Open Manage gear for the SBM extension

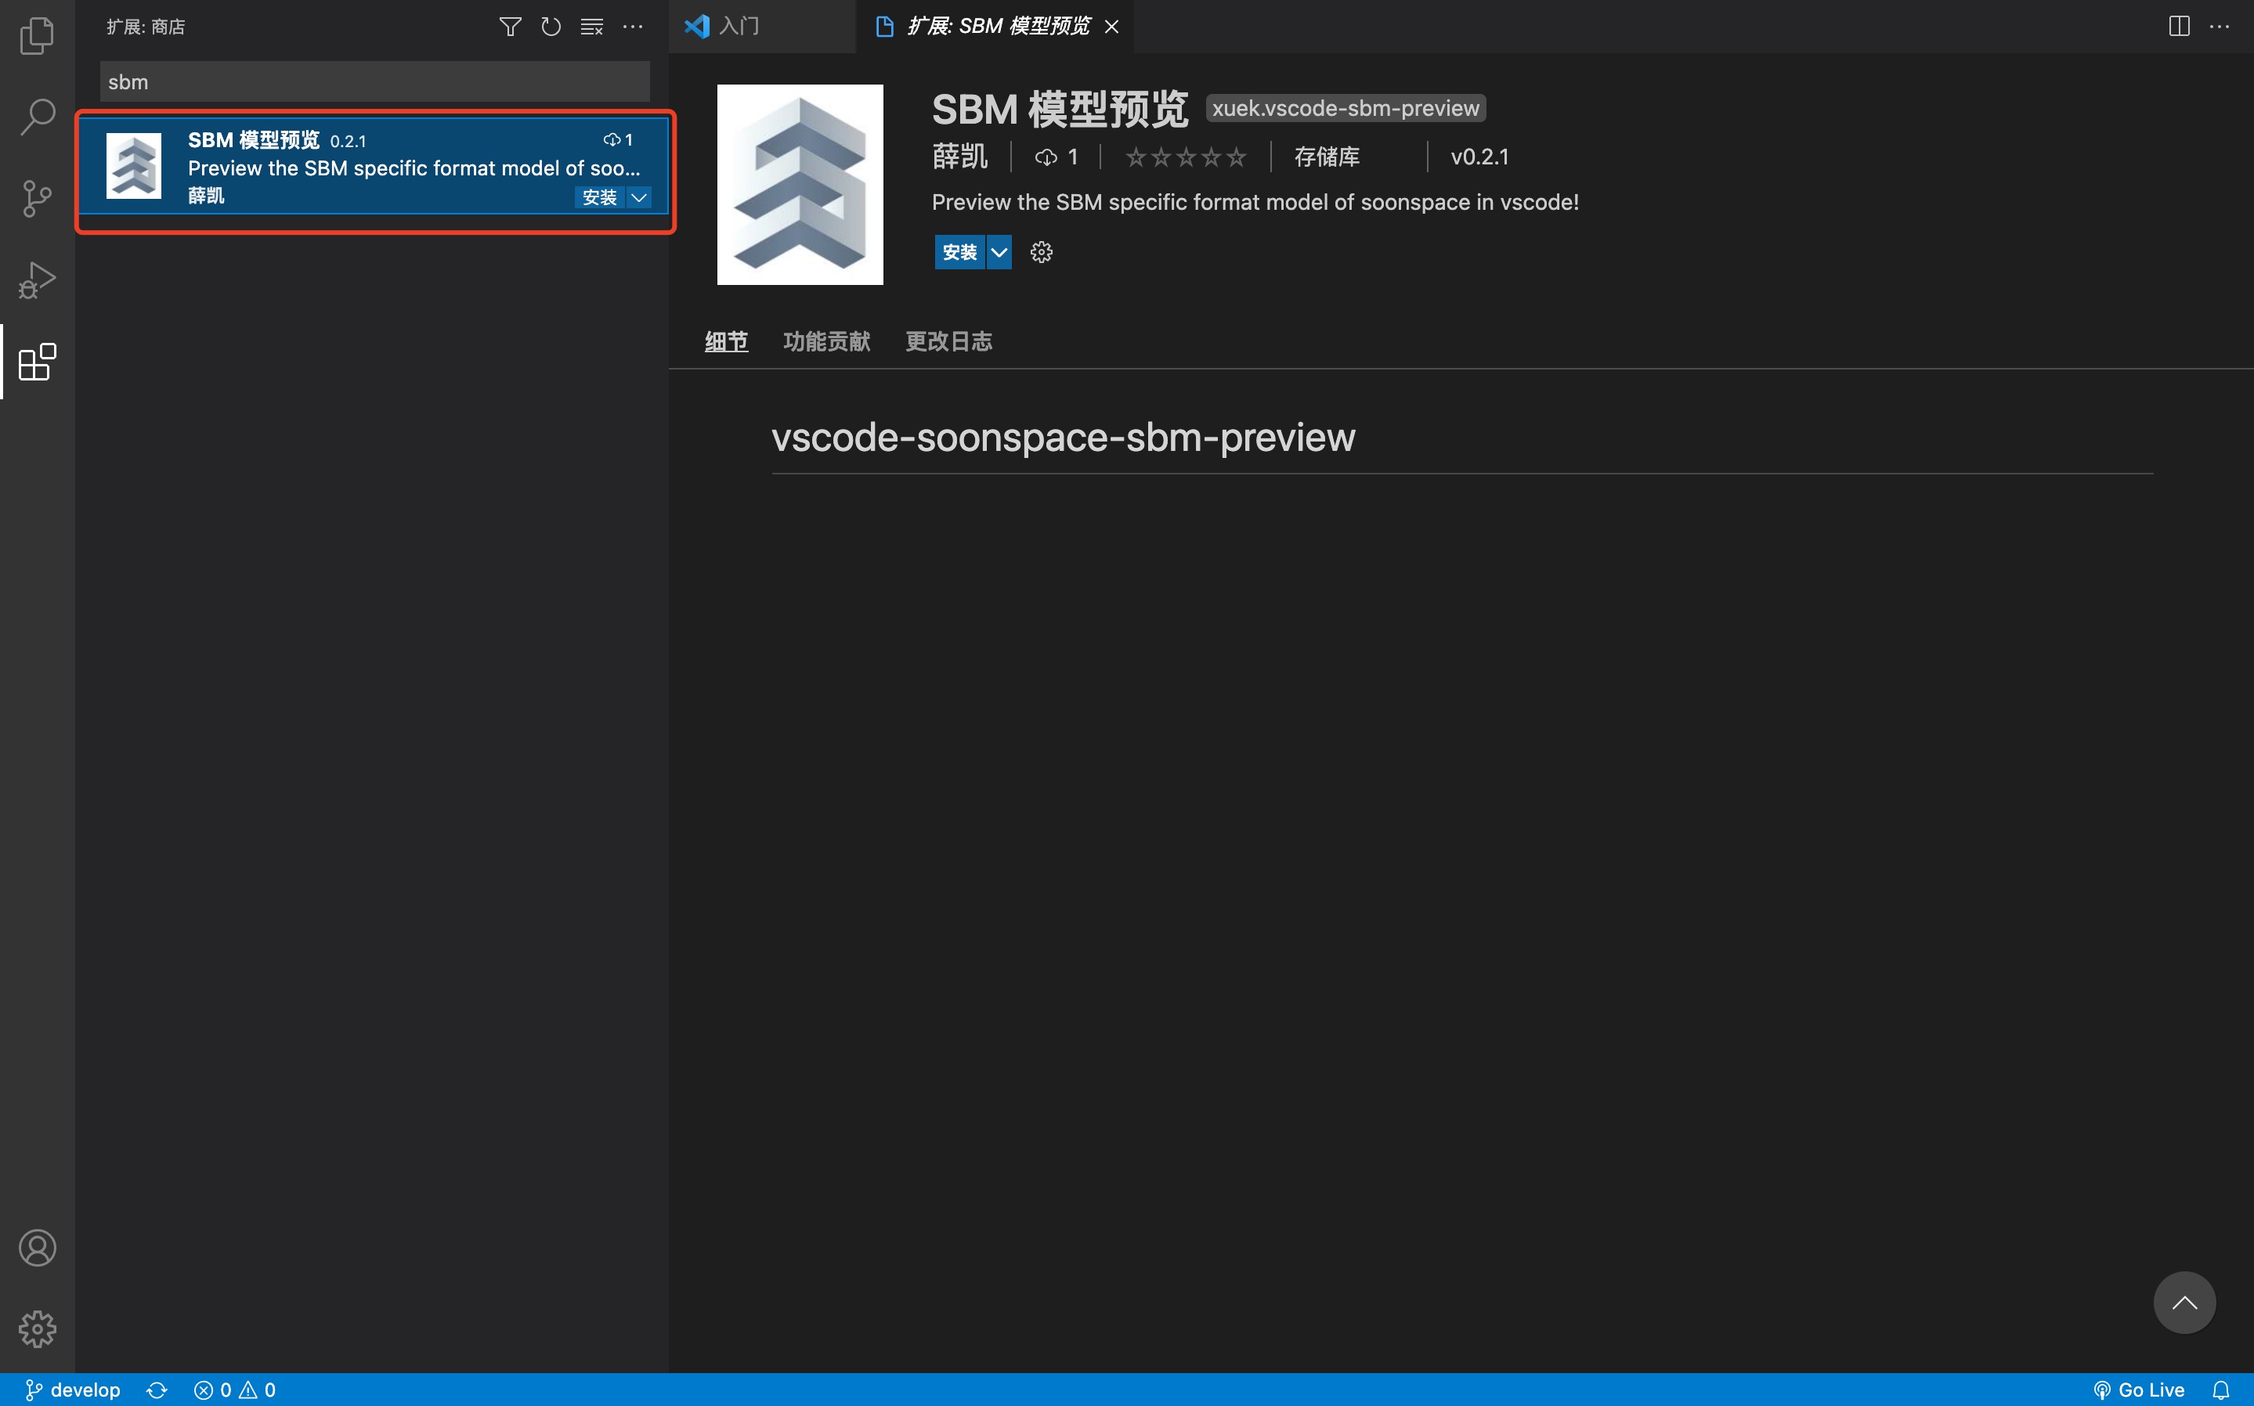(1040, 251)
